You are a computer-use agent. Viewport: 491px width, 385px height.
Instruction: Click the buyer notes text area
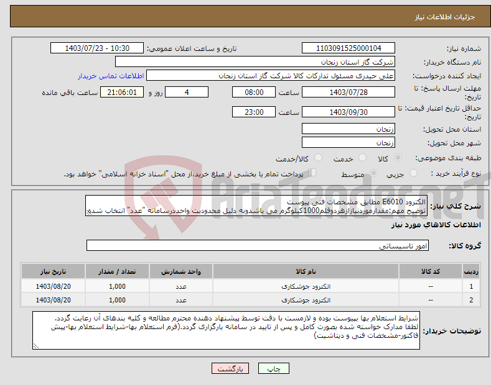[x=226, y=330]
